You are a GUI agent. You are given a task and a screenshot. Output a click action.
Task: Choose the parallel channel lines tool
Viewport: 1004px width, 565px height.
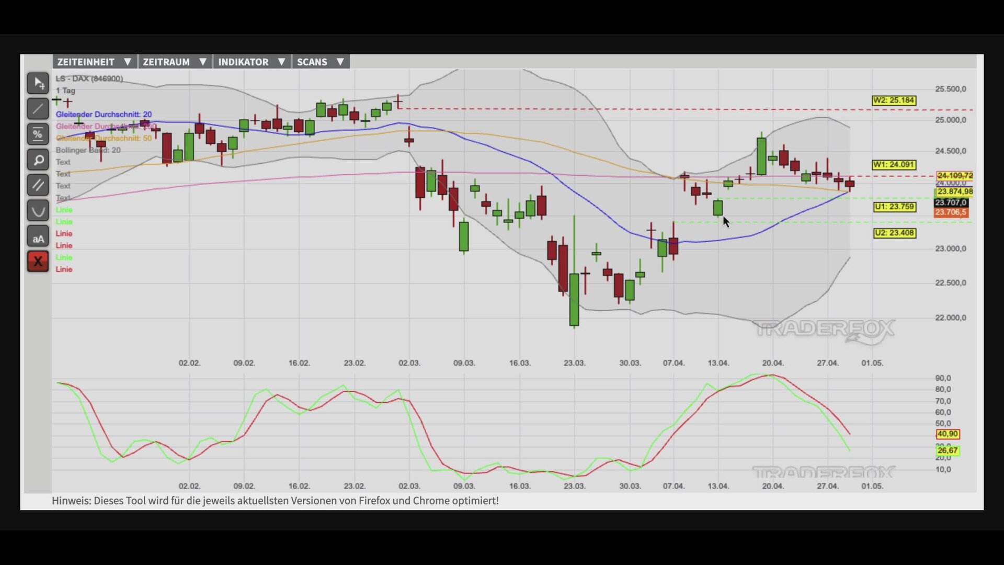pos(38,185)
